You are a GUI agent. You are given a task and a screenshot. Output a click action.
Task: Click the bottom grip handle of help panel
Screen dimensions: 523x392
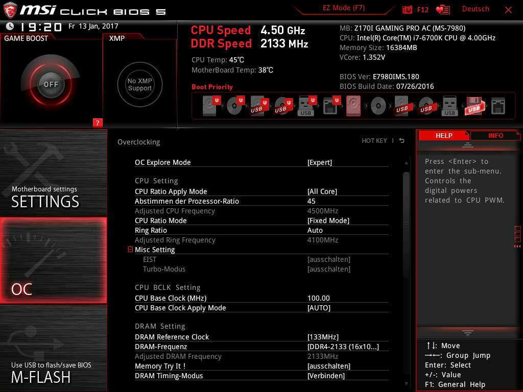pyautogui.click(x=468, y=333)
